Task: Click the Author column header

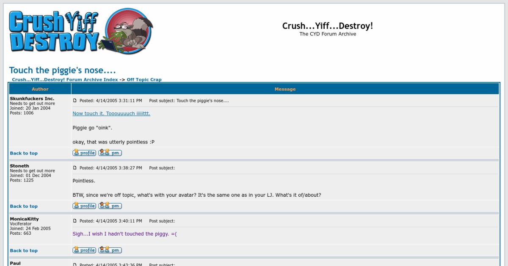Action: pos(40,89)
